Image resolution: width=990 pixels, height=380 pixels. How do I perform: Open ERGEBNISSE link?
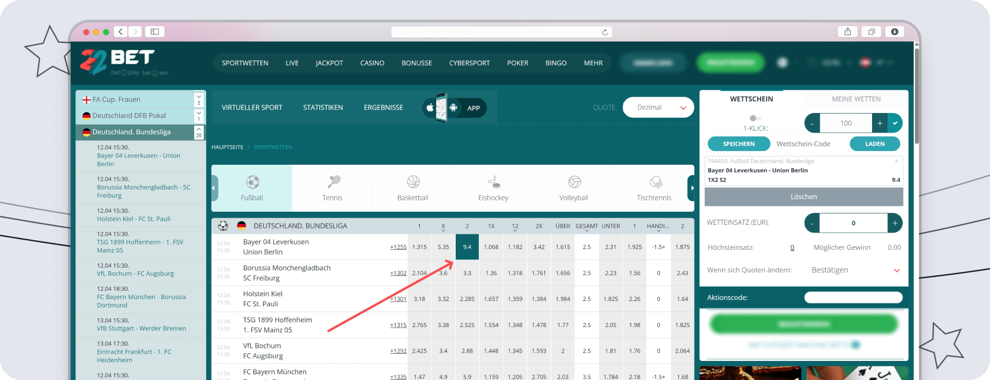point(384,108)
